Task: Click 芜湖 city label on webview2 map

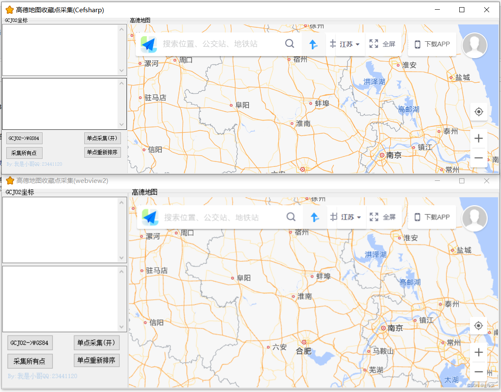Action: 376,370
